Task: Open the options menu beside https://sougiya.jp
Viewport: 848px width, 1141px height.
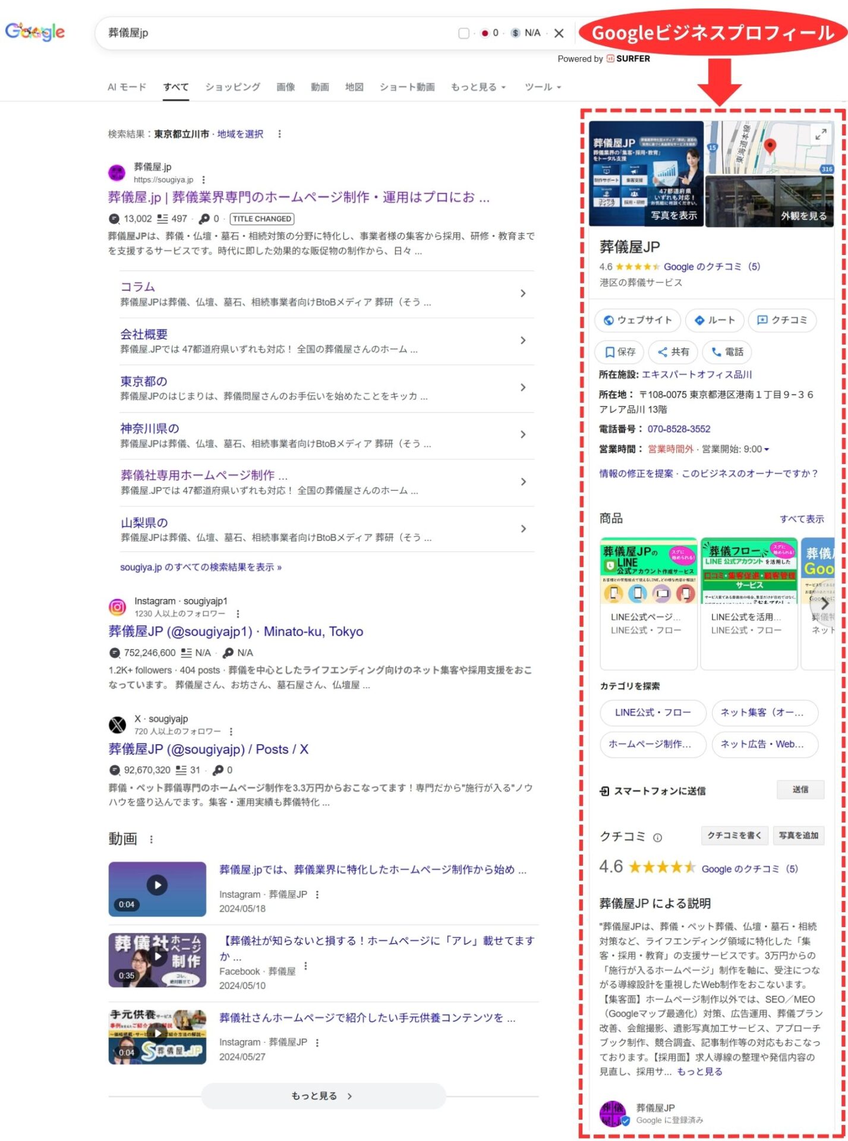Action: pos(204,179)
